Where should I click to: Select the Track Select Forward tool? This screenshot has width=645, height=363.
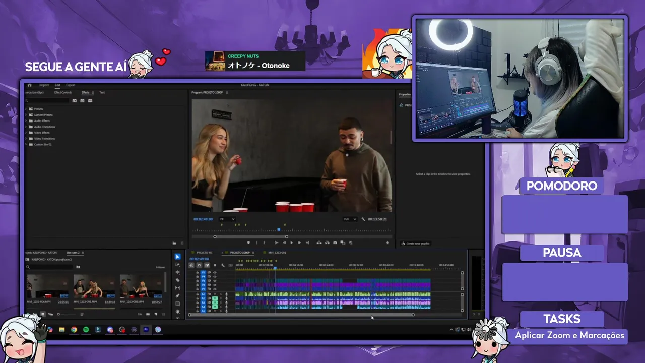point(177,264)
